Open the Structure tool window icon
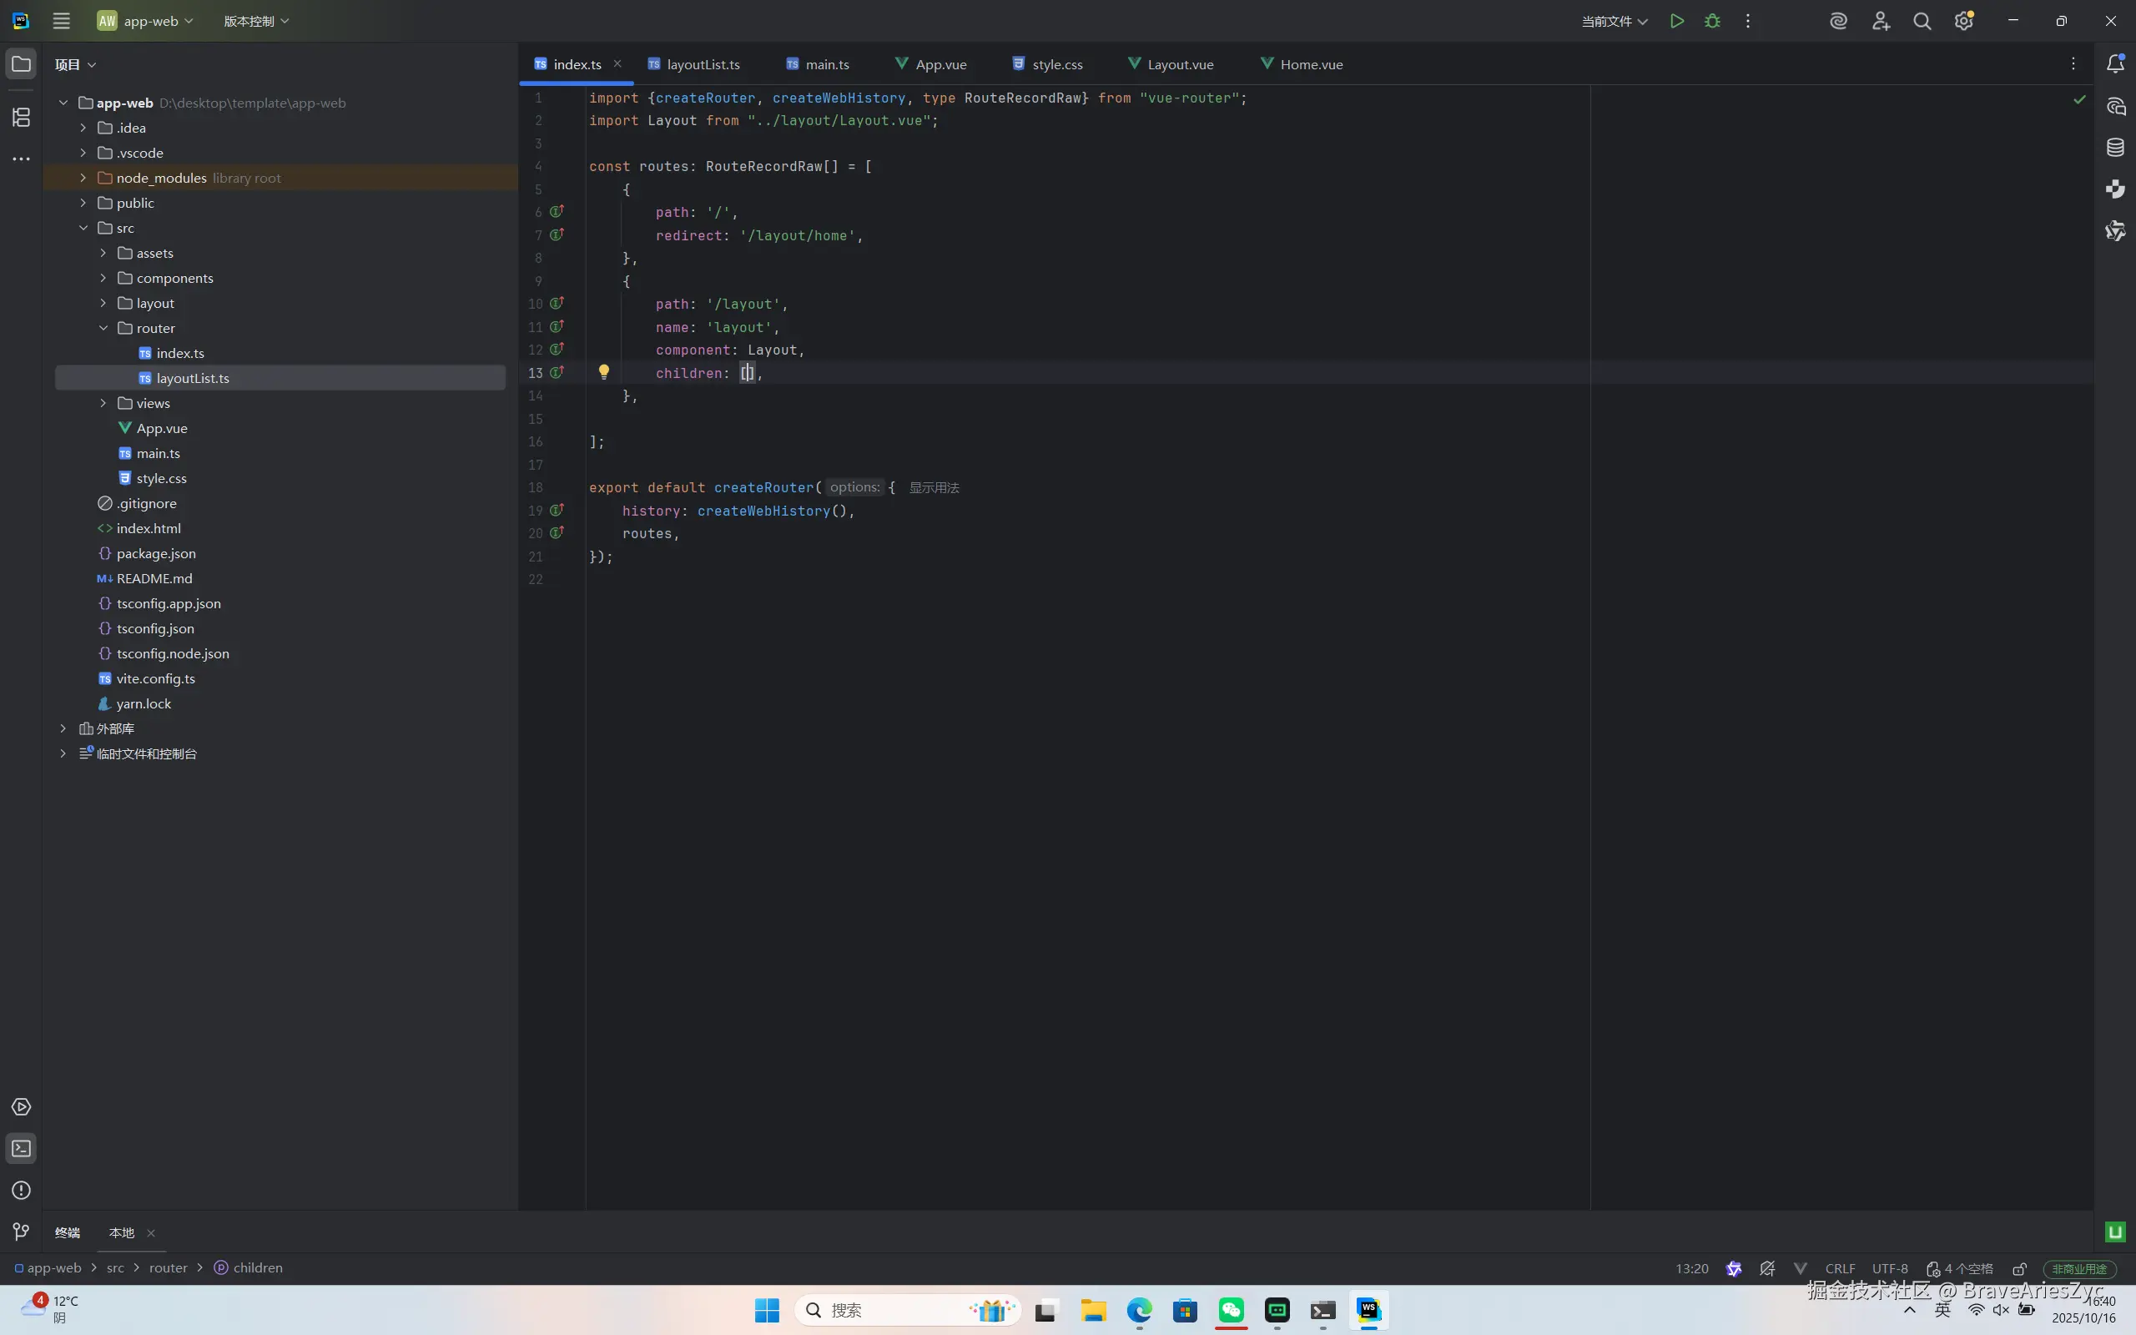Viewport: 2136px width, 1335px height. (x=21, y=117)
